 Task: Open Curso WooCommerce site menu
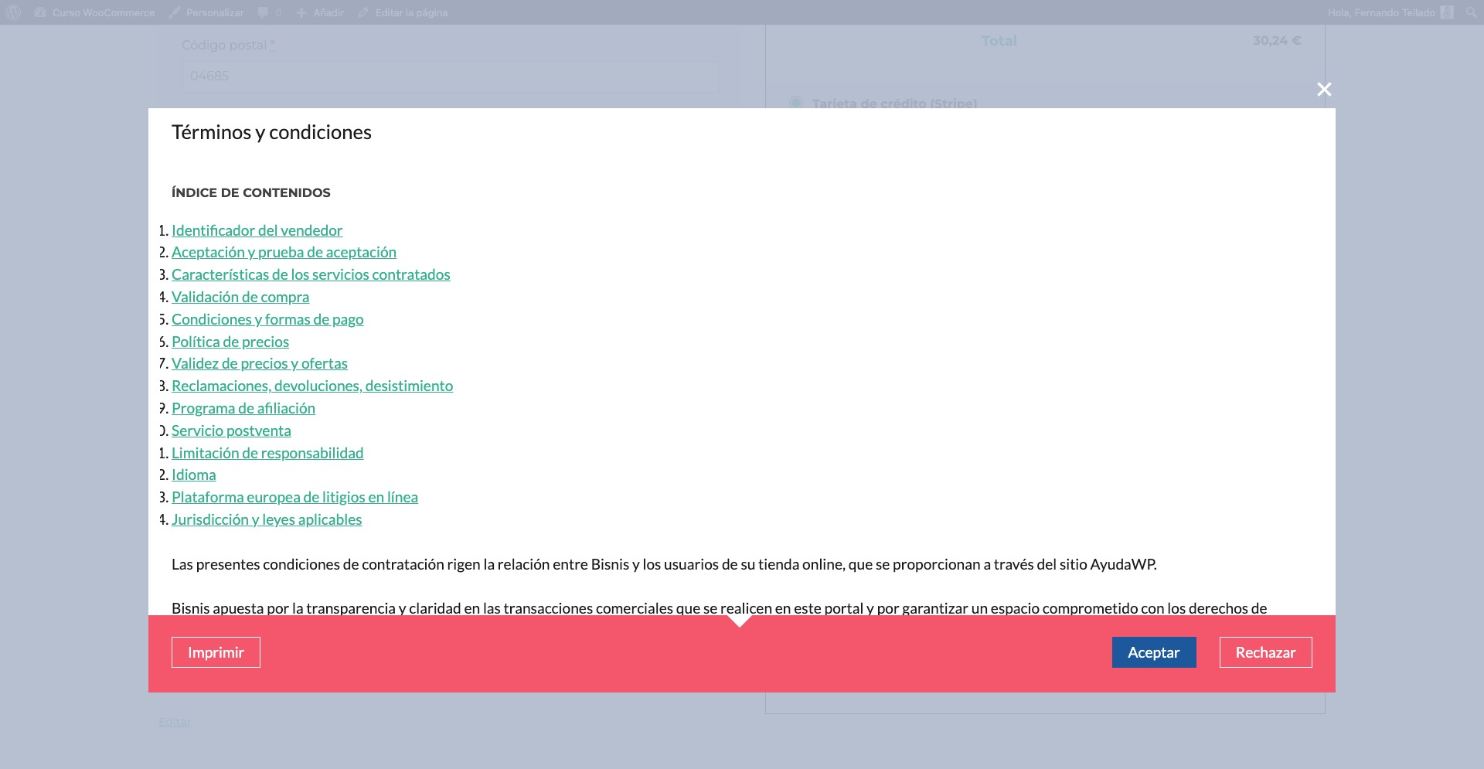pyautogui.click(x=95, y=12)
